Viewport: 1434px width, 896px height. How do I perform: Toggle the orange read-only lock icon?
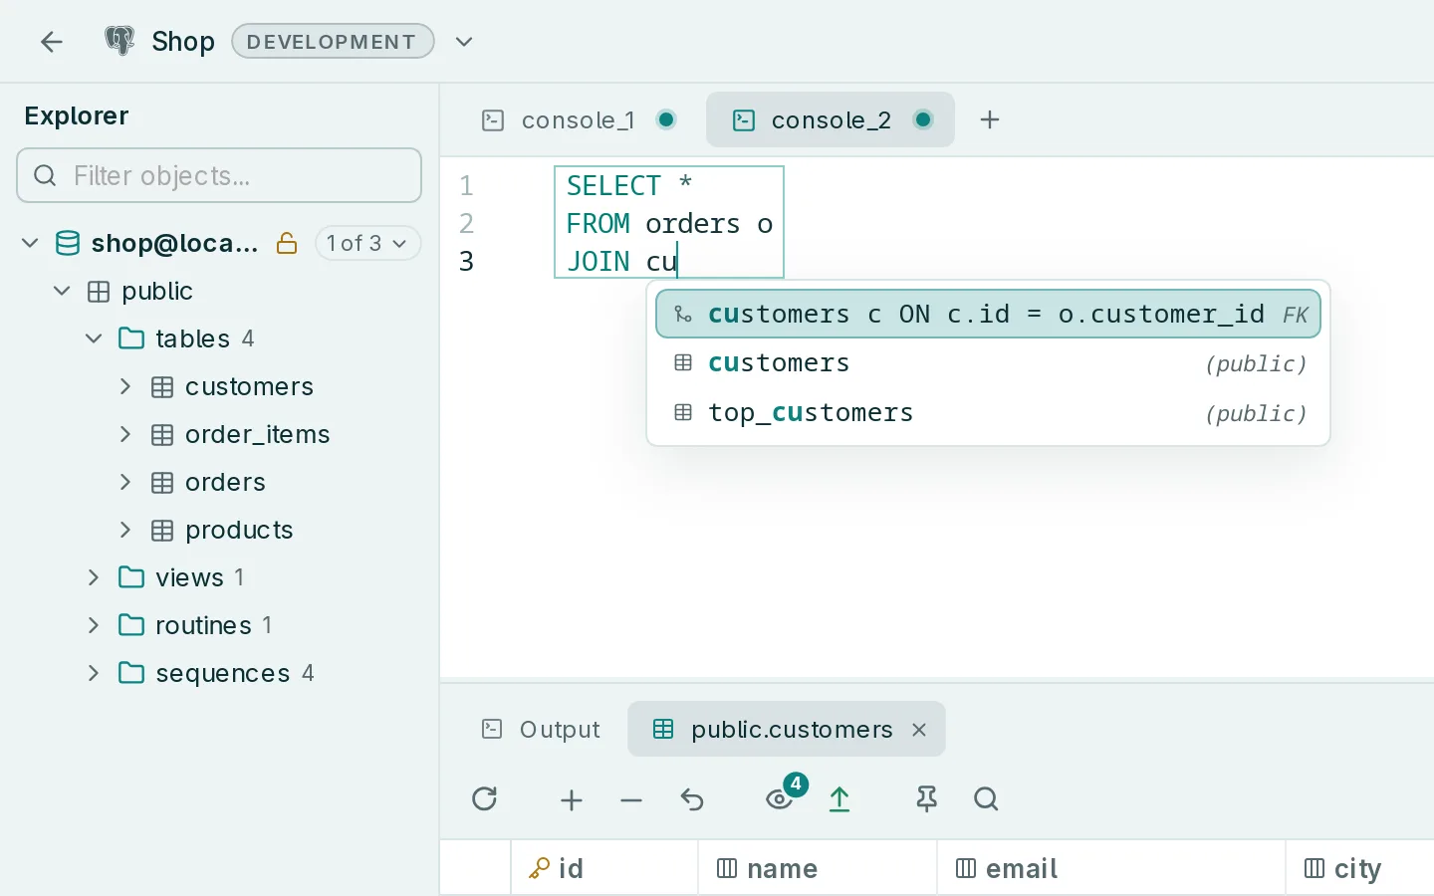click(x=287, y=243)
